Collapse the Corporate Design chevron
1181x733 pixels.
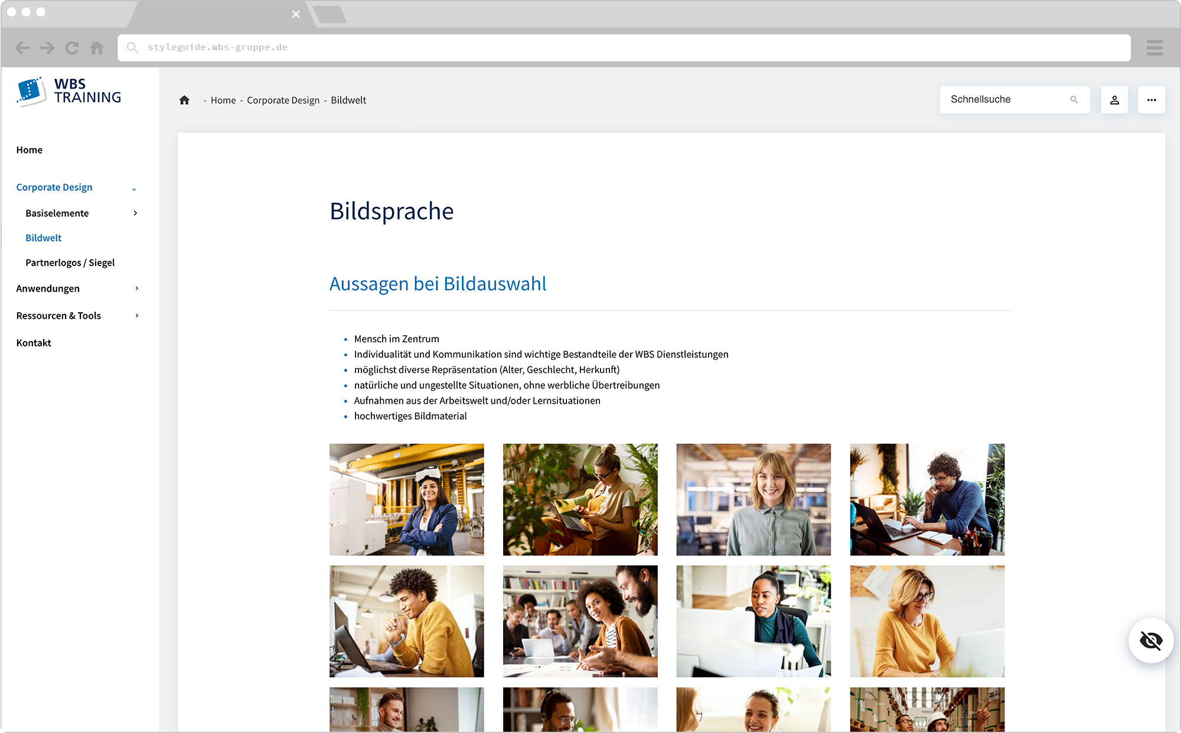click(x=134, y=189)
